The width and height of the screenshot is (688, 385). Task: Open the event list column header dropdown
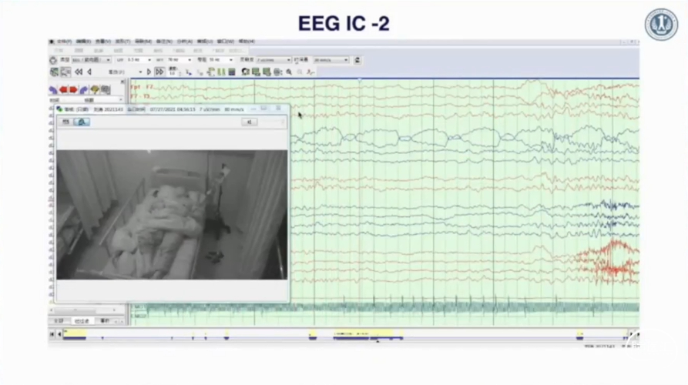coord(121,100)
